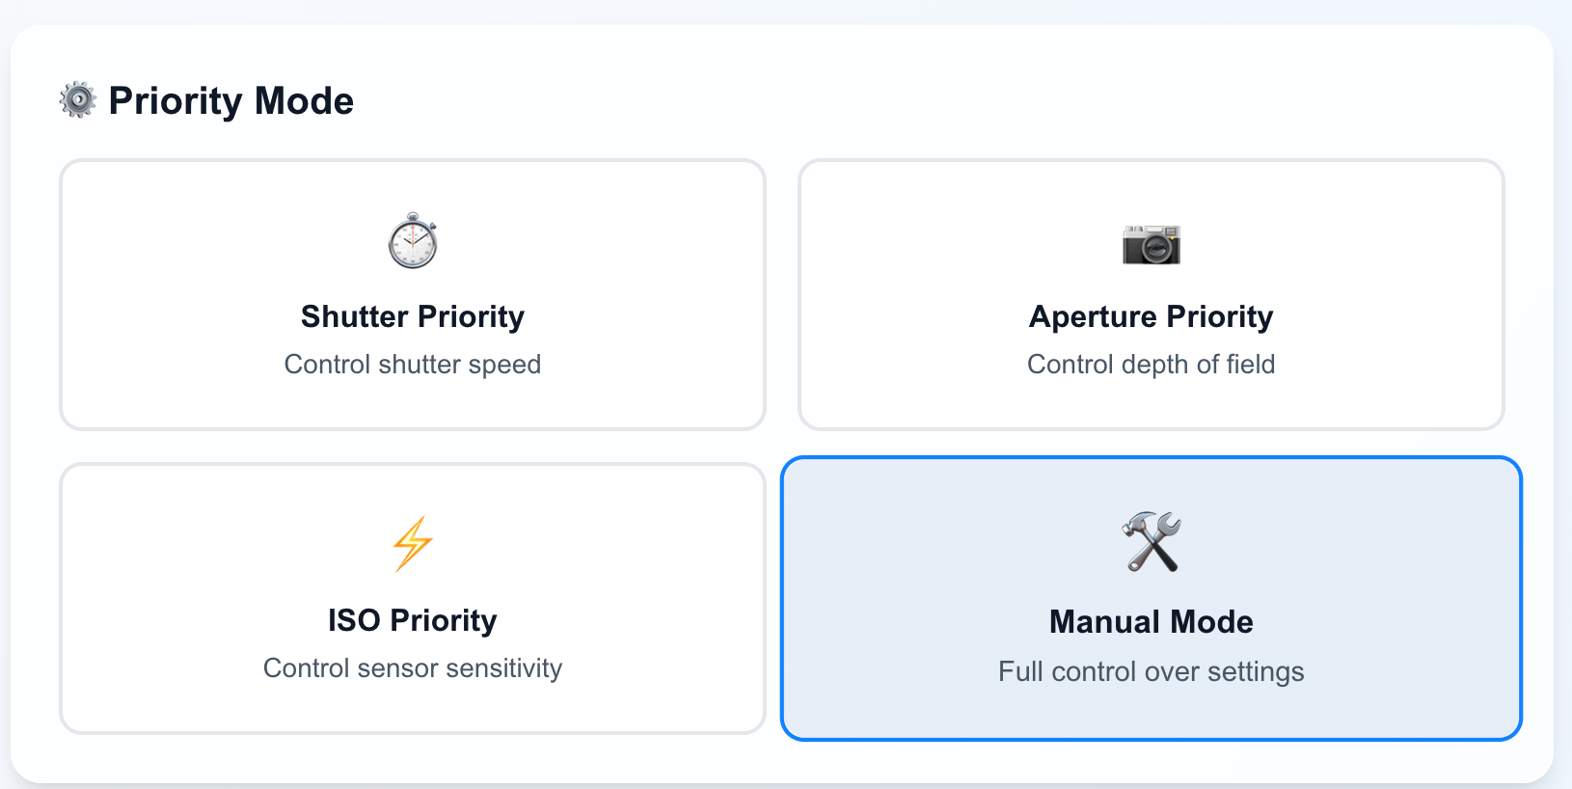Click the "Control depth of field" description
1572x789 pixels.
click(1152, 365)
